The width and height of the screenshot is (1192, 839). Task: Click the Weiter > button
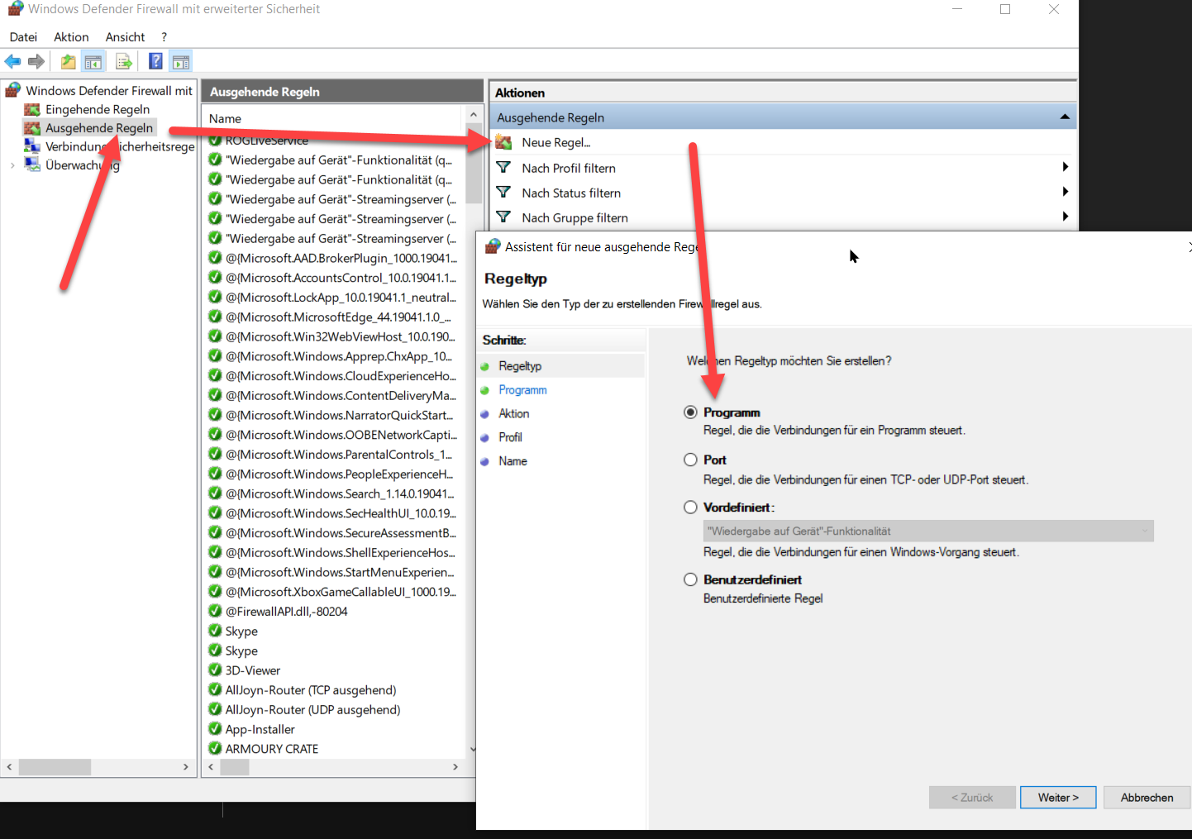tap(1058, 798)
